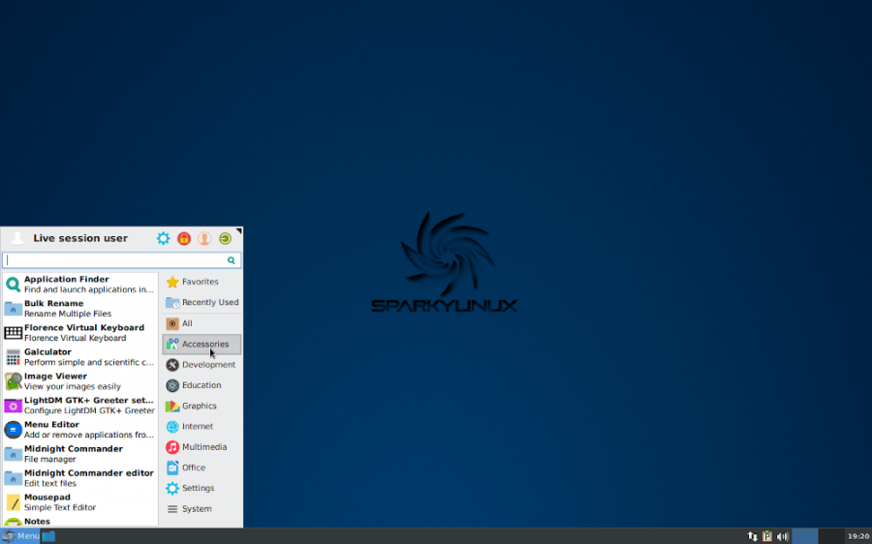Open Midnight Commander editor entry
Image resolution: width=872 pixels, height=544 pixels.
coord(80,478)
